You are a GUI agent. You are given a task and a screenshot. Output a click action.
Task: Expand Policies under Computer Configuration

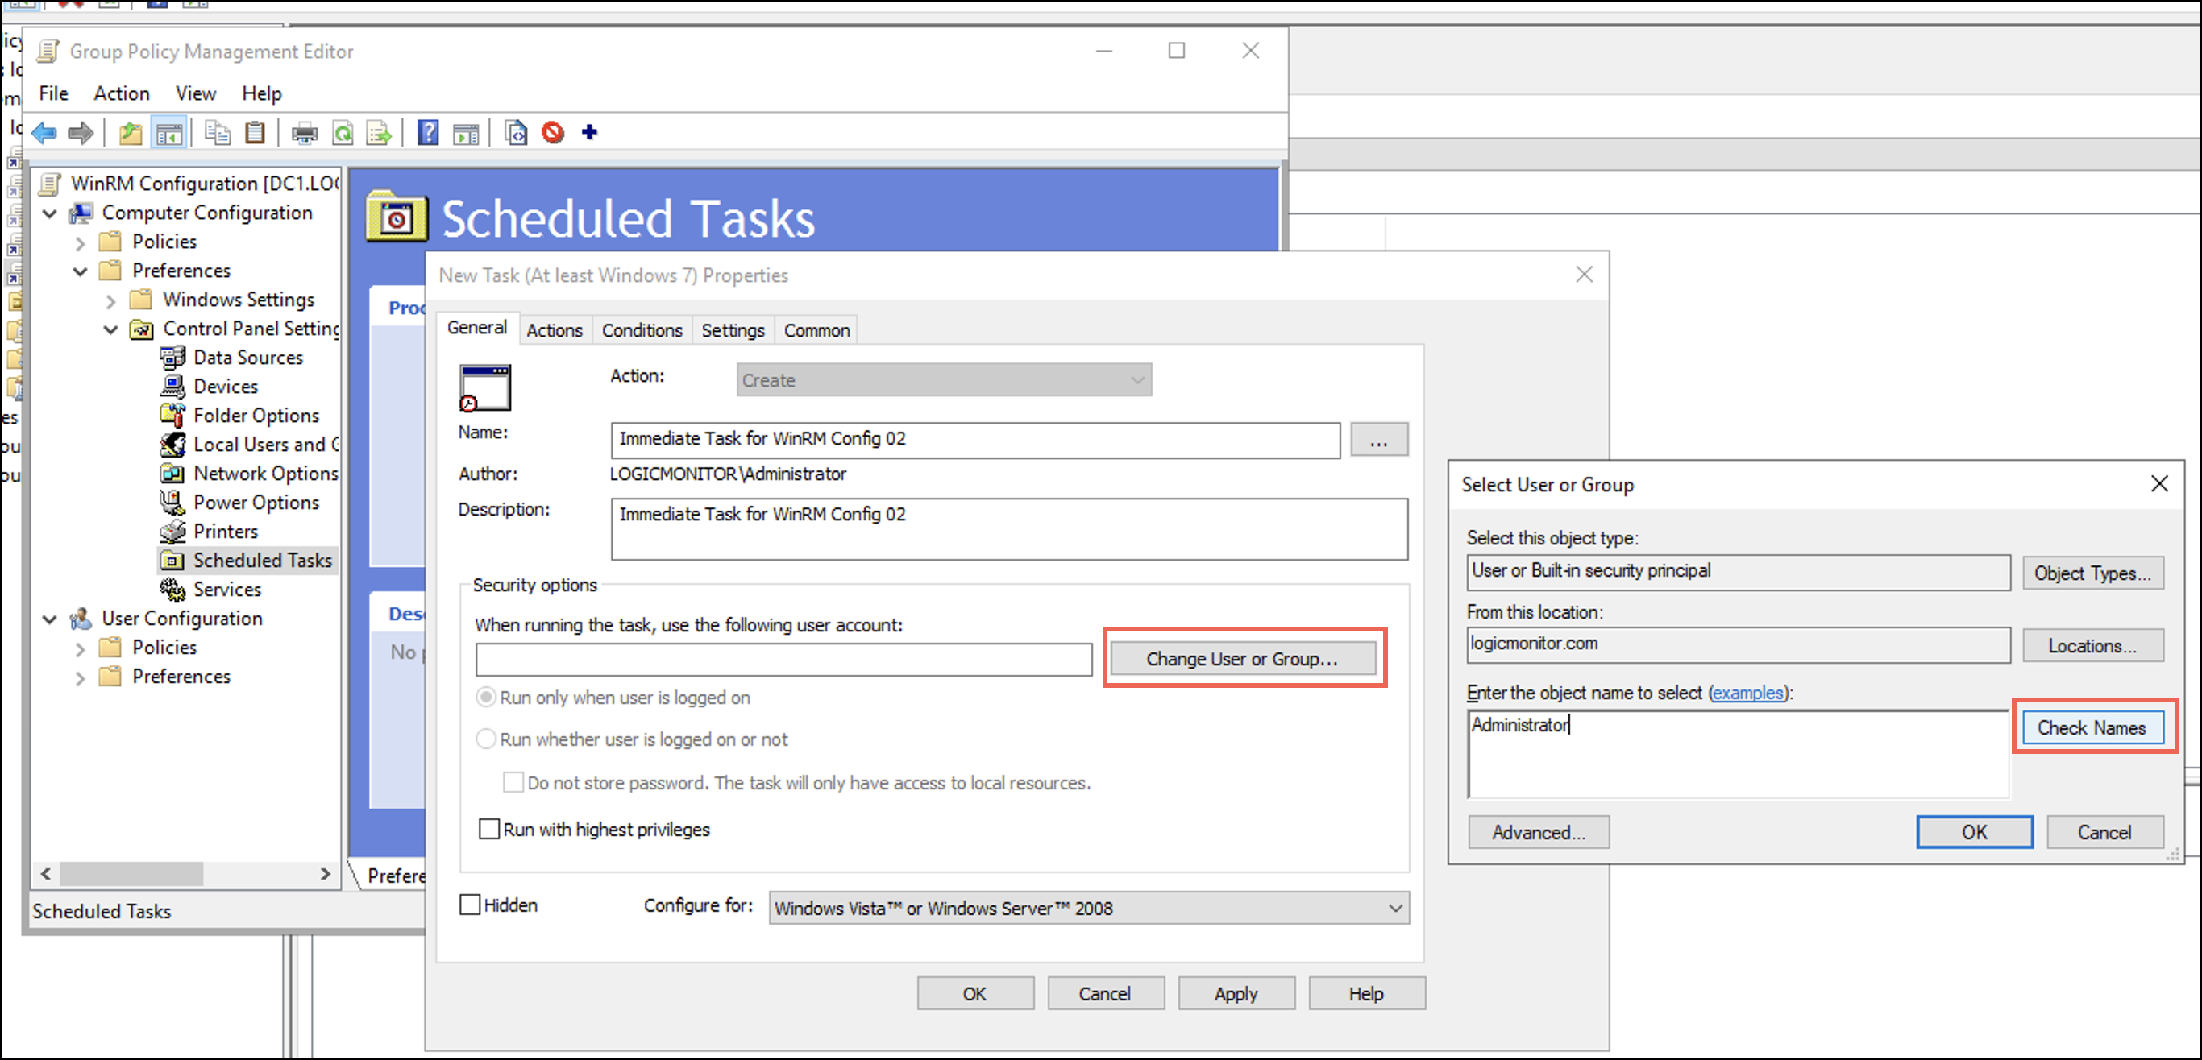click(x=81, y=242)
